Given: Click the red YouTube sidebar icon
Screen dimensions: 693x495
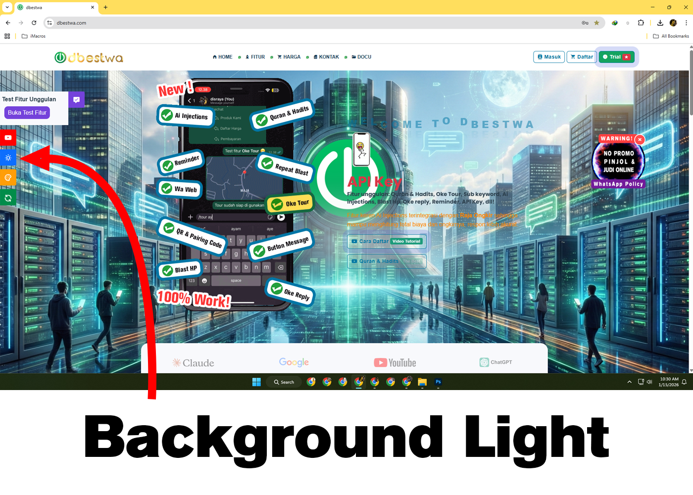Looking at the screenshot, I should pyautogui.click(x=8, y=138).
